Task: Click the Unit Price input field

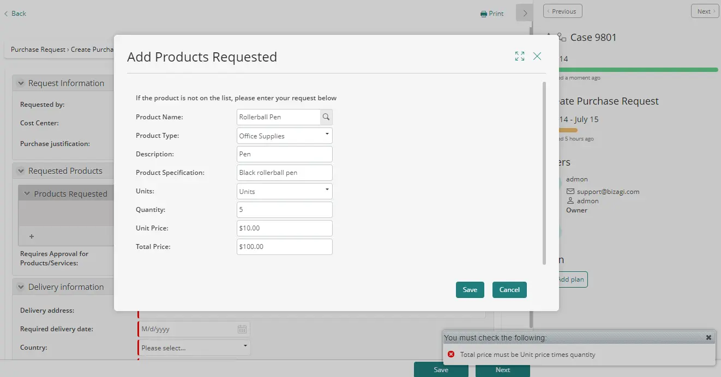Action: [x=285, y=228]
